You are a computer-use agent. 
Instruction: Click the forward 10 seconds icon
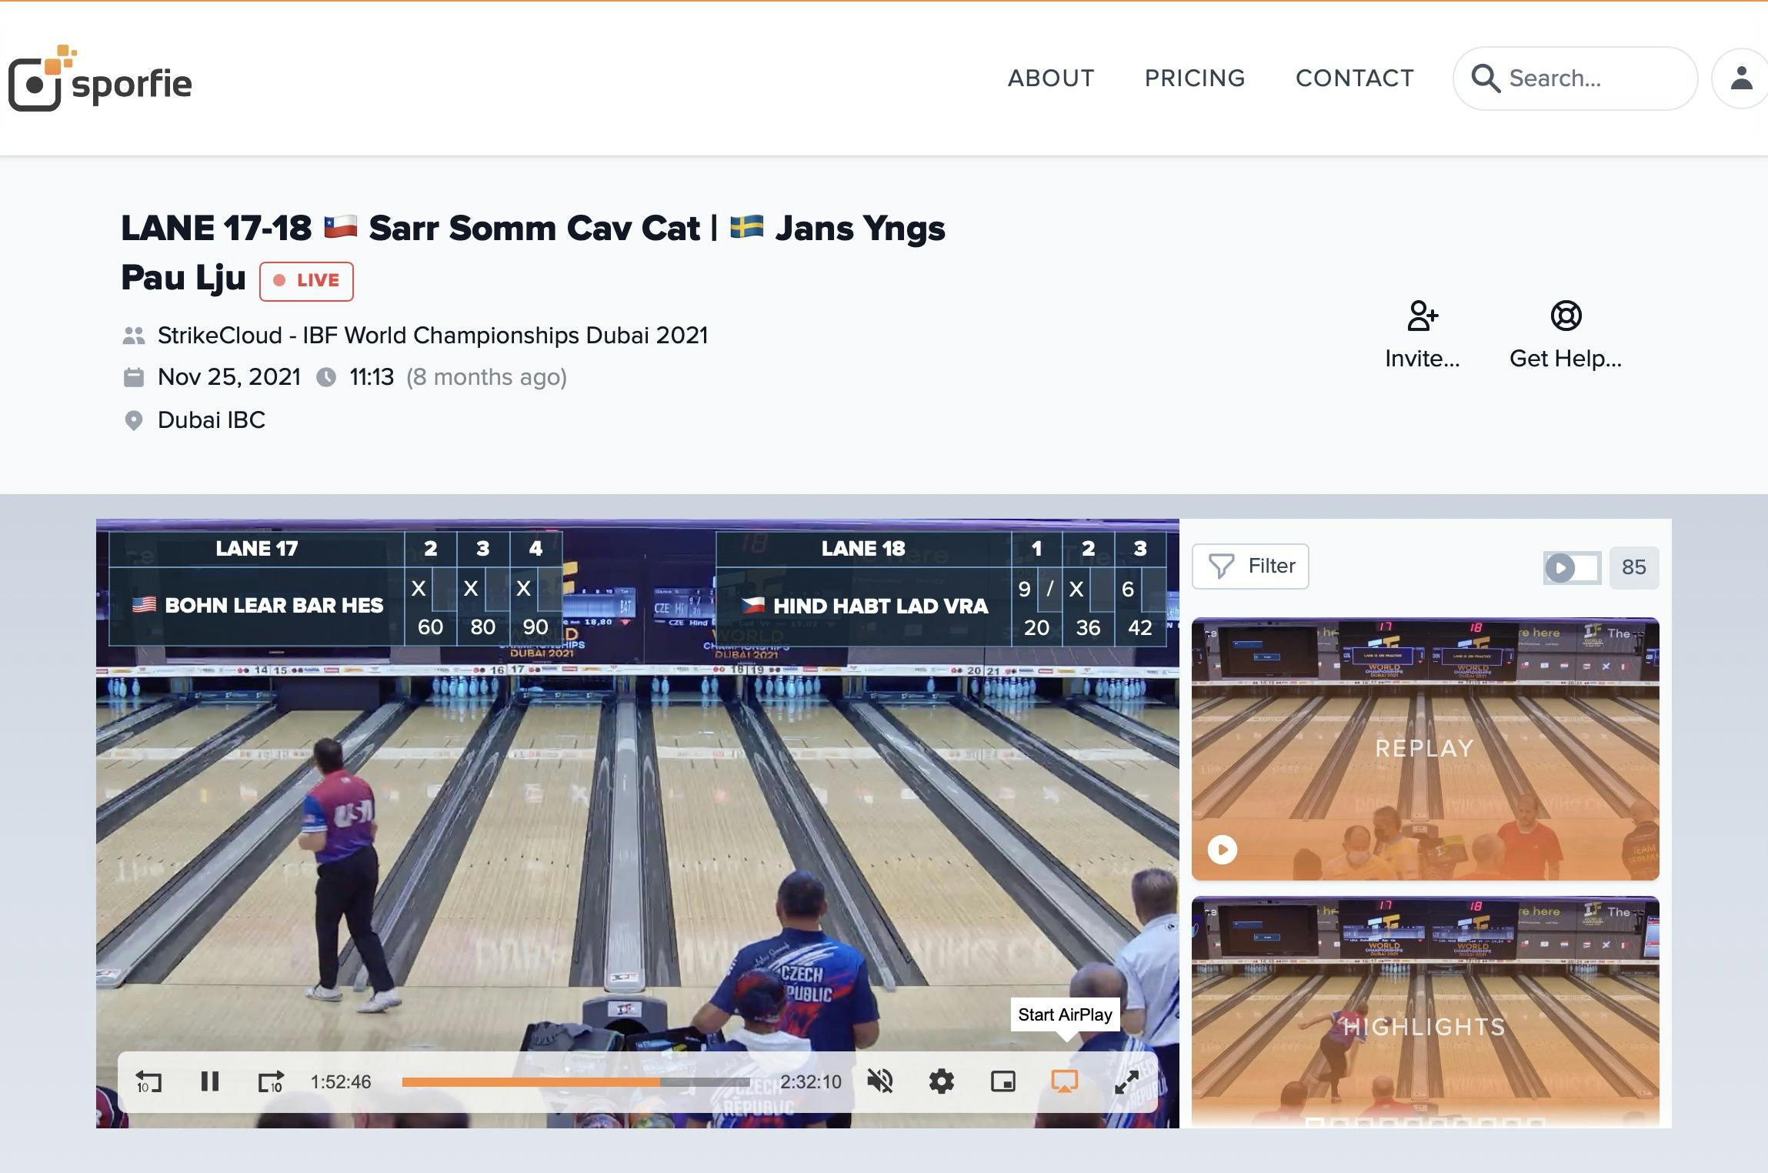tap(271, 1081)
